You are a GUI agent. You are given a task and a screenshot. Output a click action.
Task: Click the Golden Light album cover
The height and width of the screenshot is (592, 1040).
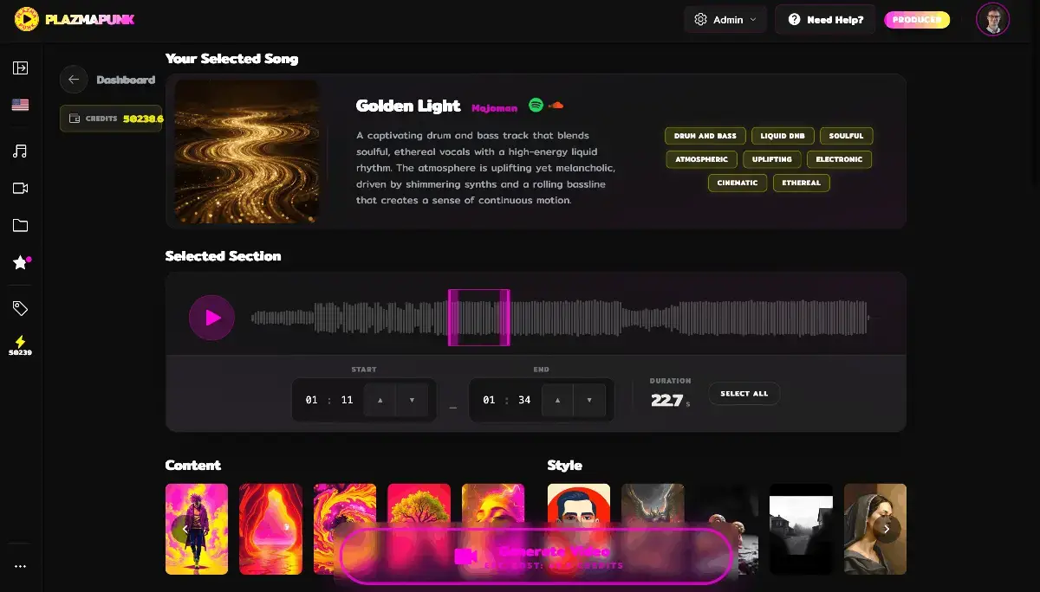(x=247, y=151)
